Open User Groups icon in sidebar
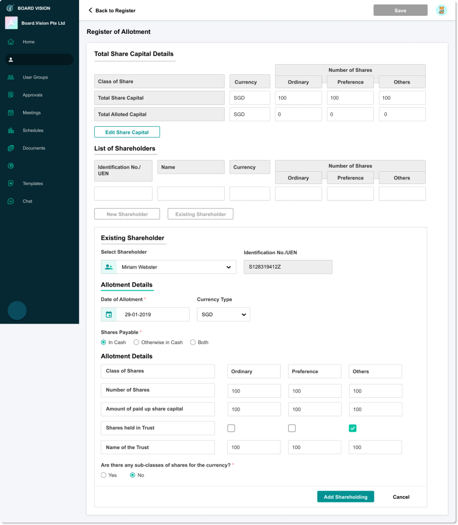 click(11, 77)
